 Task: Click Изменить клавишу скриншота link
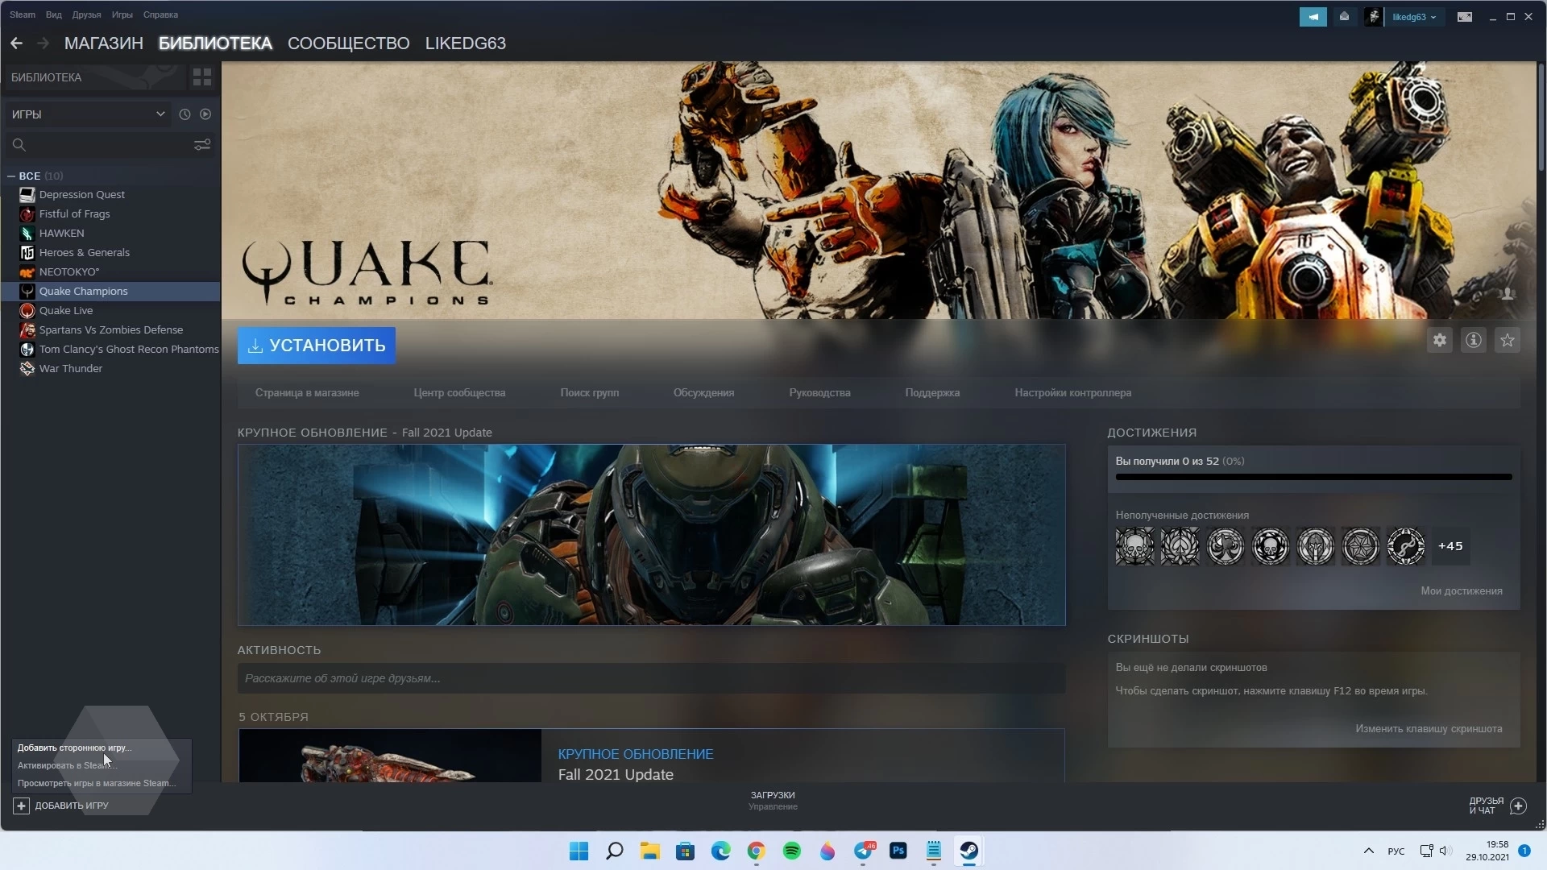point(1429,729)
